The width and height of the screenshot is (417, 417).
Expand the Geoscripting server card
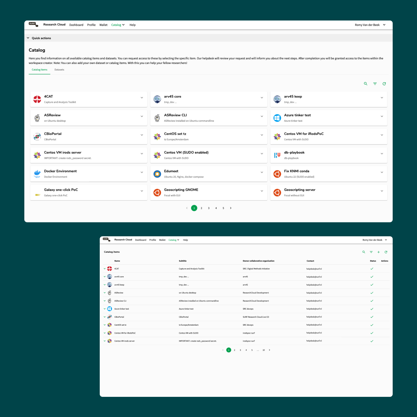382,191
